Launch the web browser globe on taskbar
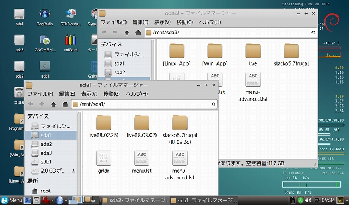This screenshot has width=349, height=205. [59, 200]
